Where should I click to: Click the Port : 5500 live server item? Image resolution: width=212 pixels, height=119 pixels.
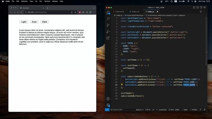coord(174,110)
